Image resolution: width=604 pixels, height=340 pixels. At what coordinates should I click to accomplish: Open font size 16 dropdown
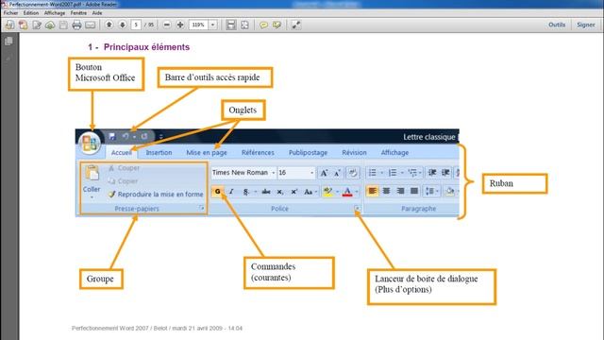(311, 173)
